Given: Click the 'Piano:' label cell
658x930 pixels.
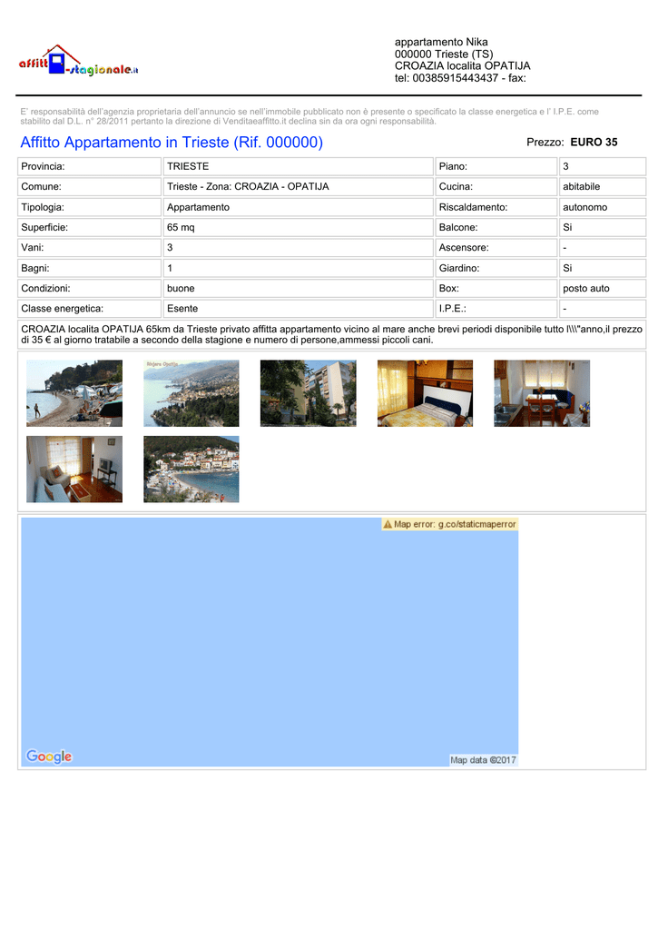Looking at the screenshot, I should coord(496,167).
